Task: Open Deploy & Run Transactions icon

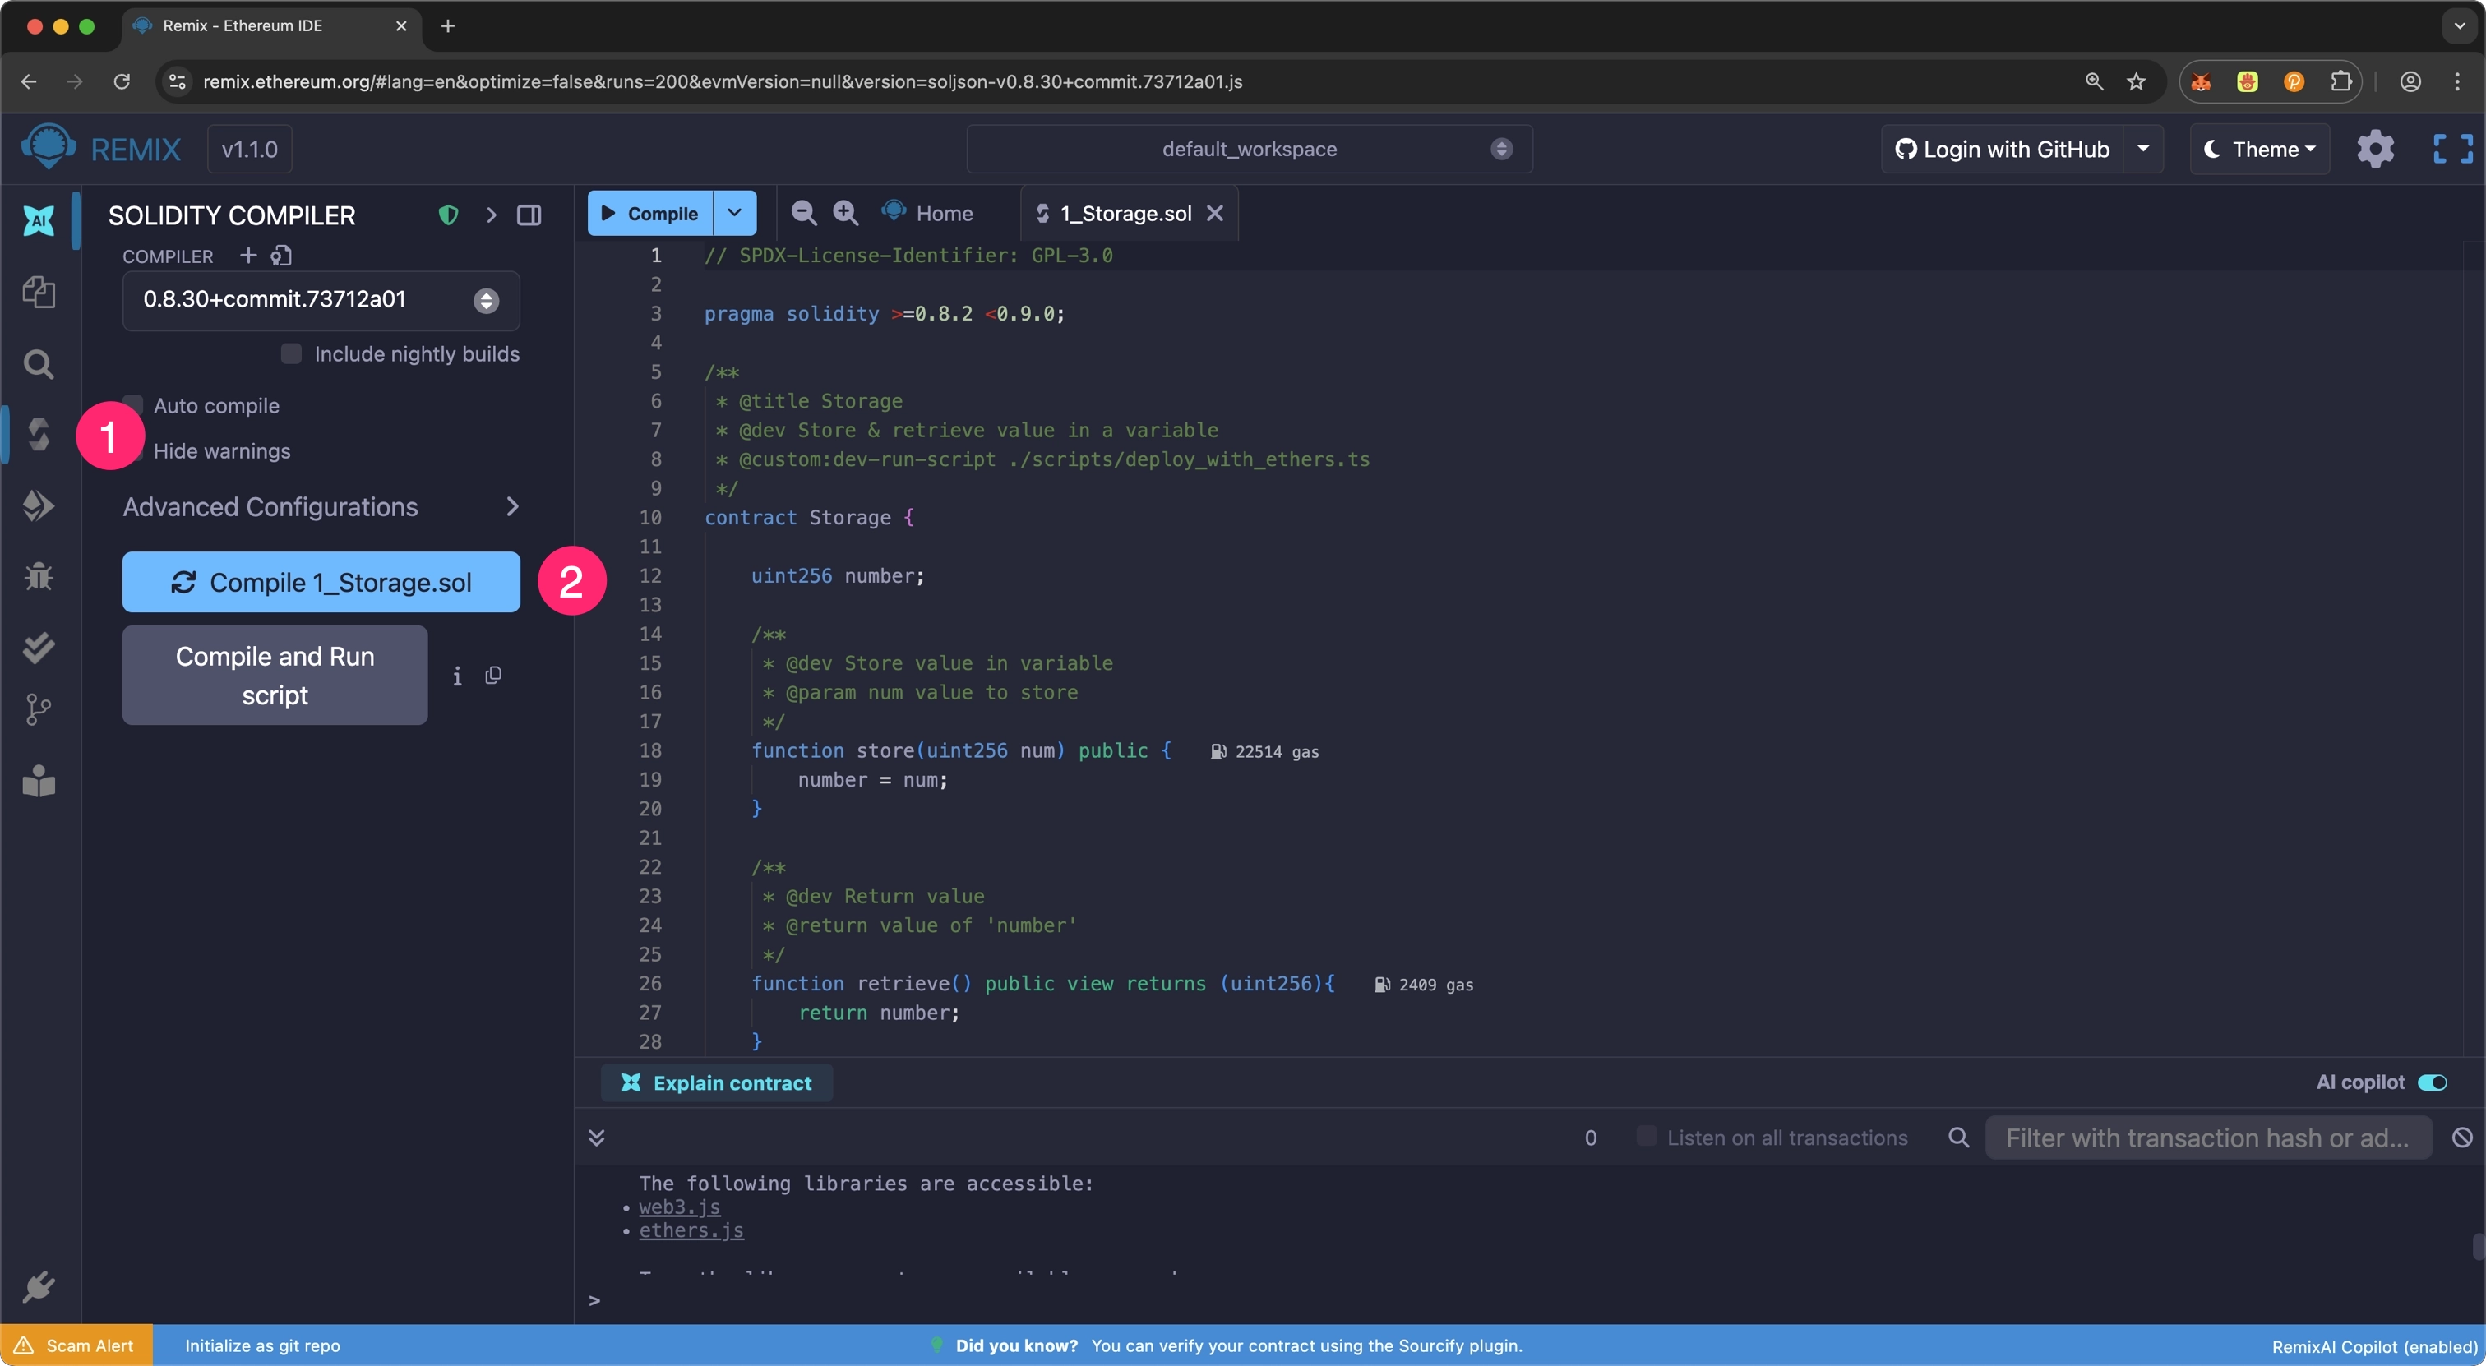Action: click(39, 505)
